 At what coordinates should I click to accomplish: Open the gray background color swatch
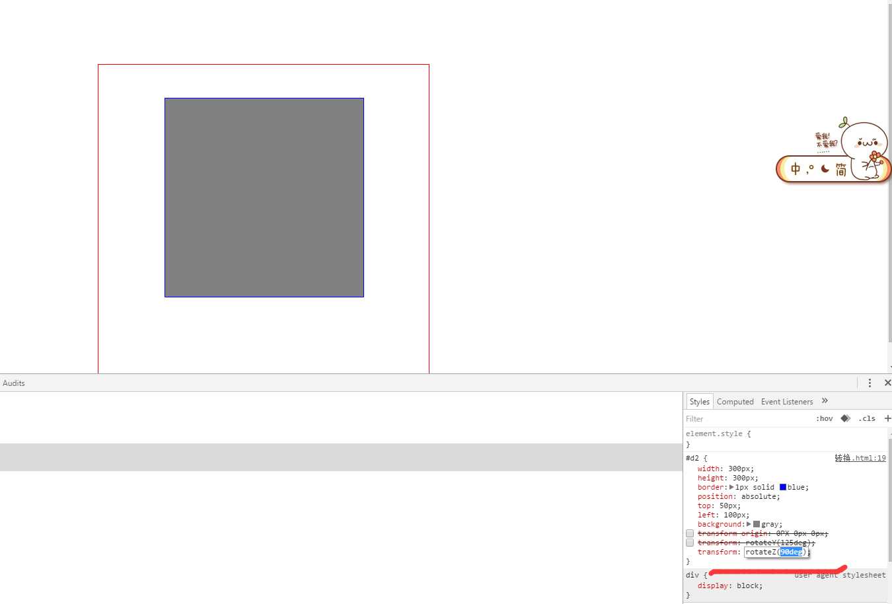(757, 524)
